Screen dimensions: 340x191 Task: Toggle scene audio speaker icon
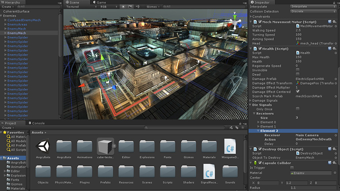pos(137,7)
